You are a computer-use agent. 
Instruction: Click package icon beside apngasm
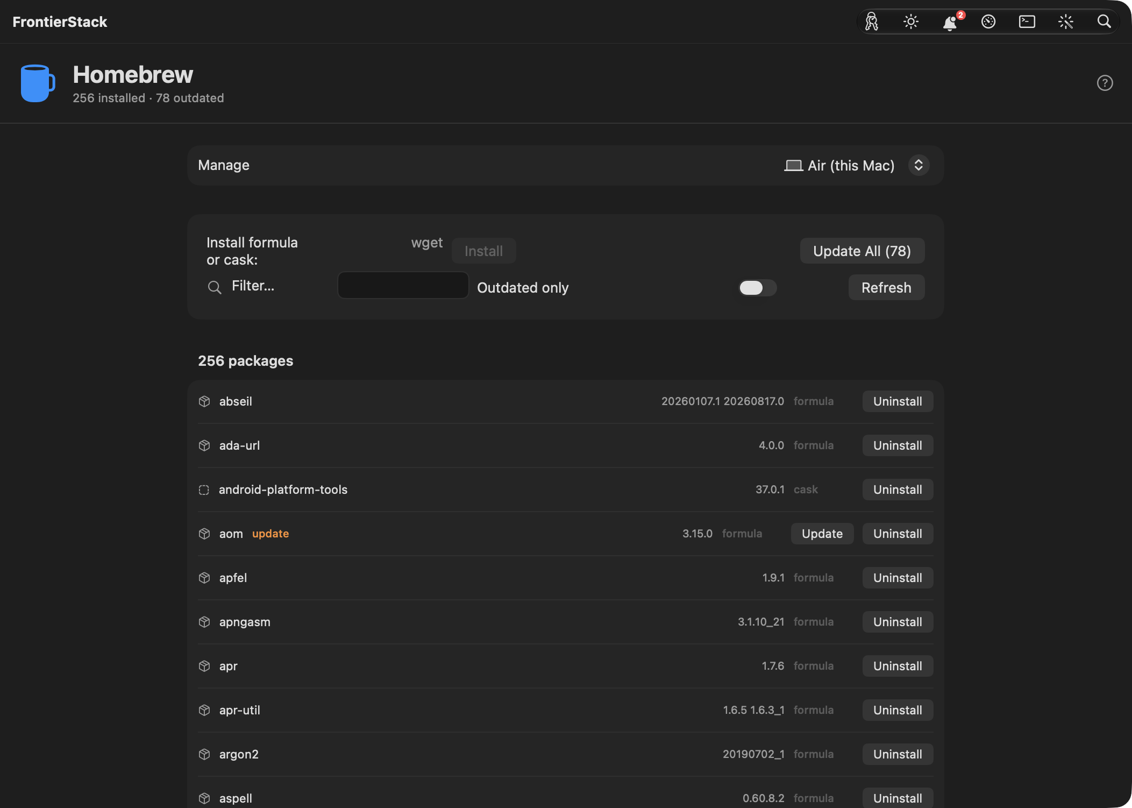tap(204, 622)
